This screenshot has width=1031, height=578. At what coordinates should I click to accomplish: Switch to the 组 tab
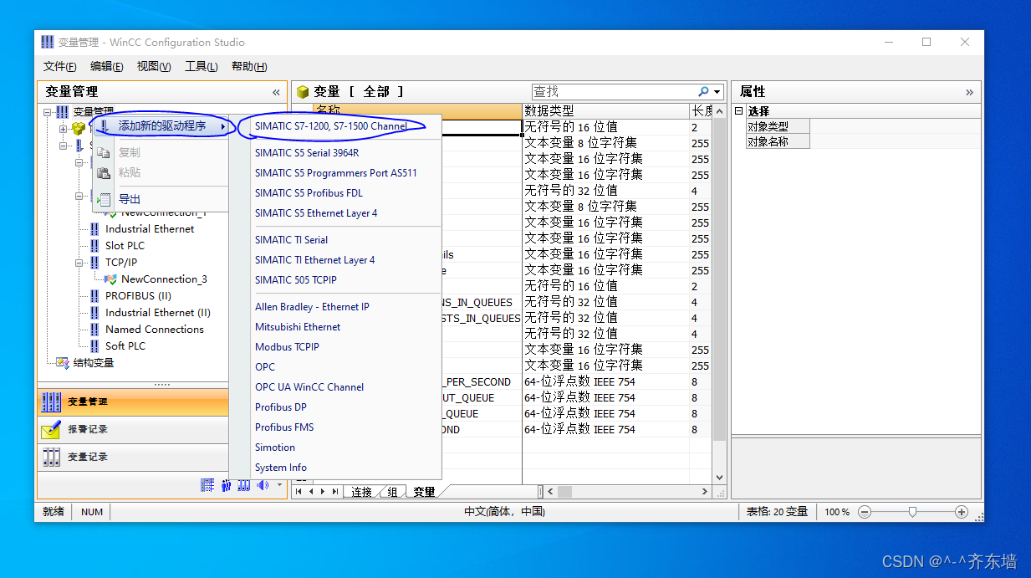(x=392, y=492)
